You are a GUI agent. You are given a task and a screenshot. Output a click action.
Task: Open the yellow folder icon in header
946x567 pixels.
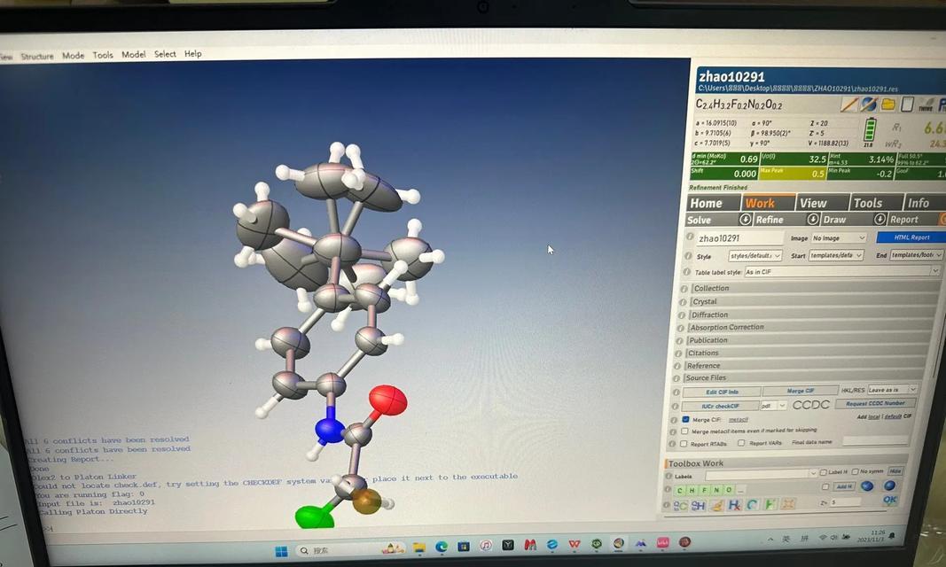pos(888,105)
